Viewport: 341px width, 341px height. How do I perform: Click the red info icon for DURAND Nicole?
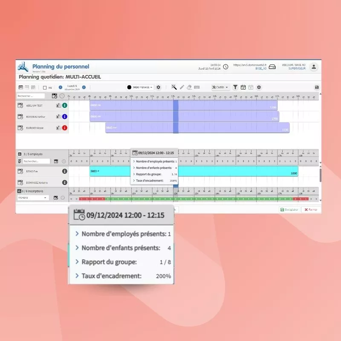coord(65,127)
